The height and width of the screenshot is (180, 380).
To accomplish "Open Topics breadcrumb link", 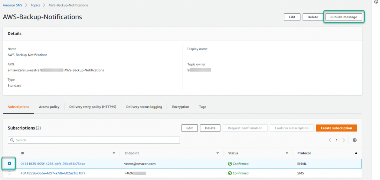I will (35, 5).
